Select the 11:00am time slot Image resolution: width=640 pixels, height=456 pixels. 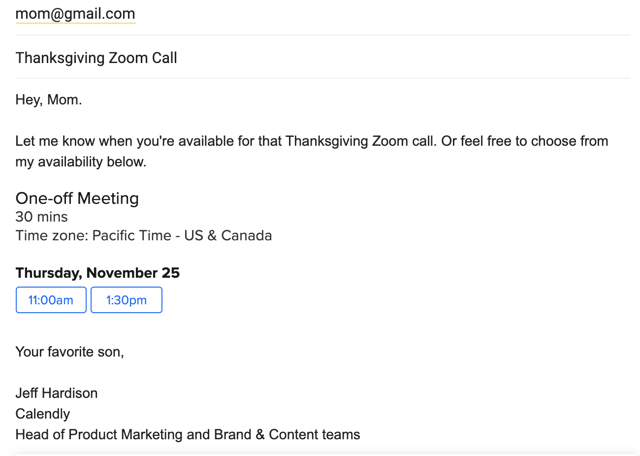pyautogui.click(x=51, y=300)
